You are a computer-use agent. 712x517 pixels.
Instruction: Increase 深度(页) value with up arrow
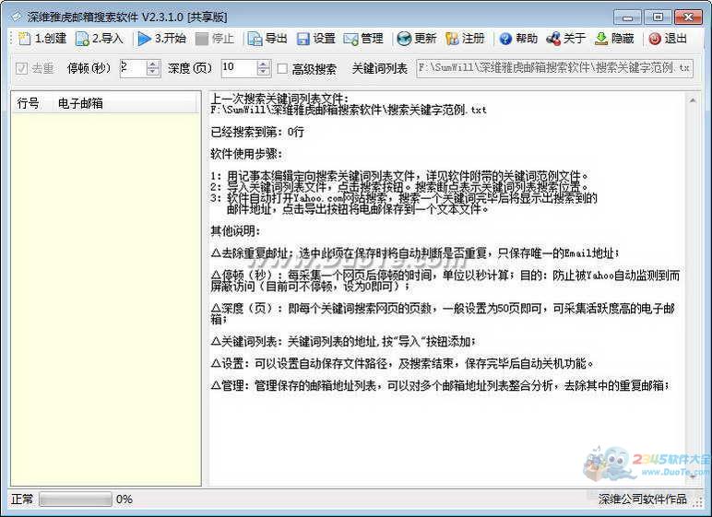point(264,65)
